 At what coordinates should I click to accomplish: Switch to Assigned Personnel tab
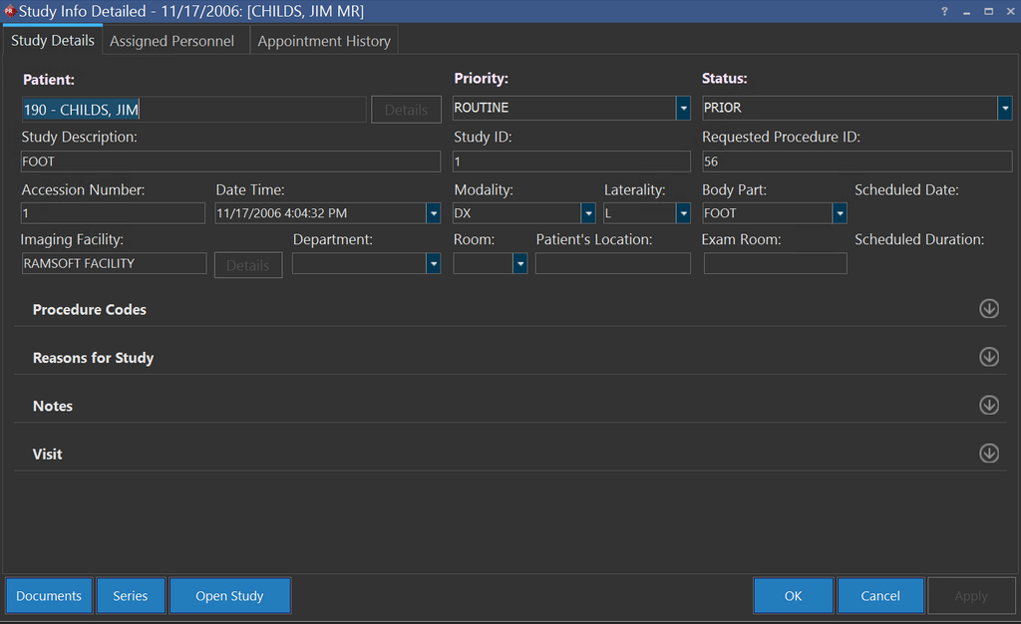[171, 41]
